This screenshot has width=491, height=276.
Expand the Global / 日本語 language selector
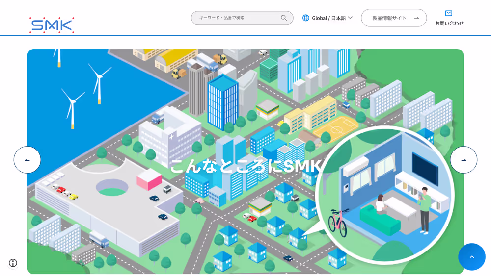[x=328, y=18]
